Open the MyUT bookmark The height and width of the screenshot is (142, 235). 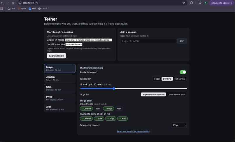click(x=22, y=9)
